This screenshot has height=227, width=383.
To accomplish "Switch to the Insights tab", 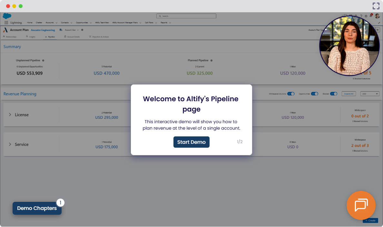I will tap(31, 37).
